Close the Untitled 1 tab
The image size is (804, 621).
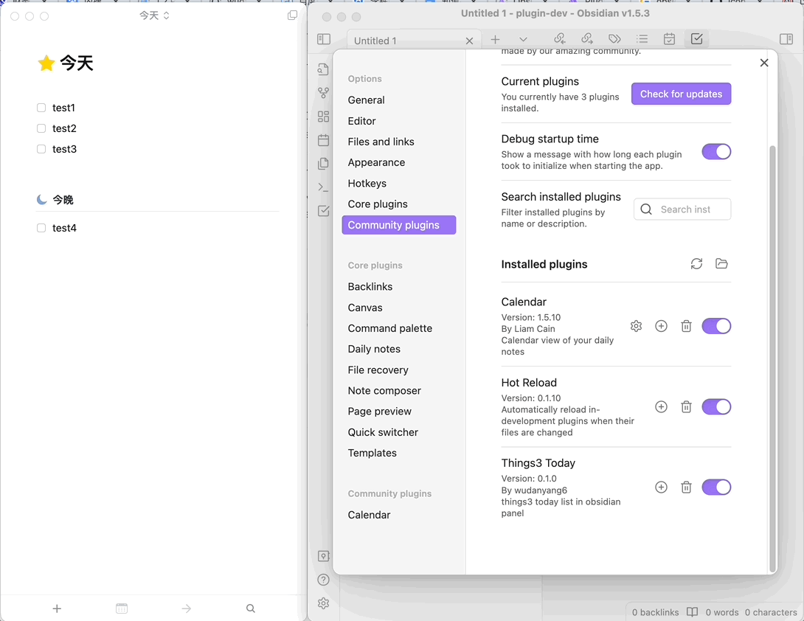469,41
